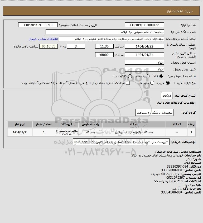Screen dimensions: 203x223
Task: Click the postal code 6931975397
Action: click(x=175, y=178)
